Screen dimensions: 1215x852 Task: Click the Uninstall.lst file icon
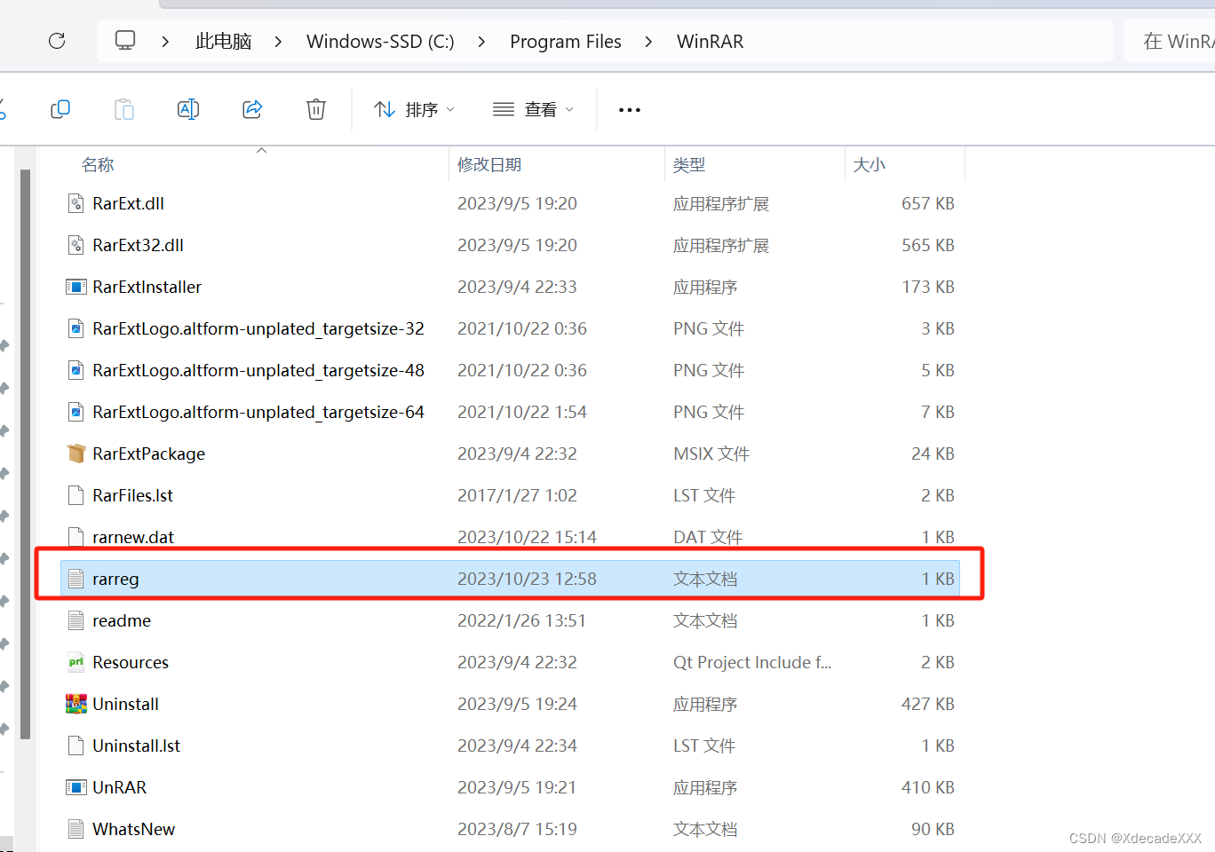click(x=76, y=745)
